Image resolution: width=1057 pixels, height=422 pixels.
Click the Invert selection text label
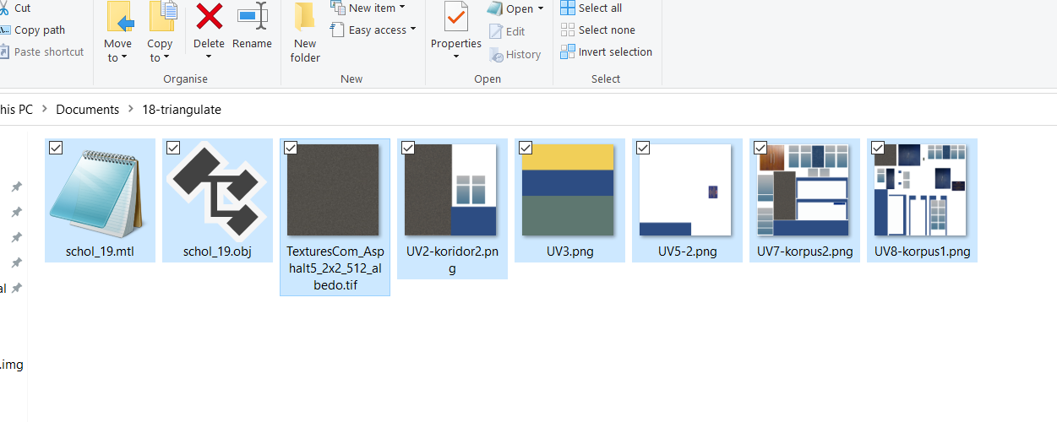tap(615, 51)
